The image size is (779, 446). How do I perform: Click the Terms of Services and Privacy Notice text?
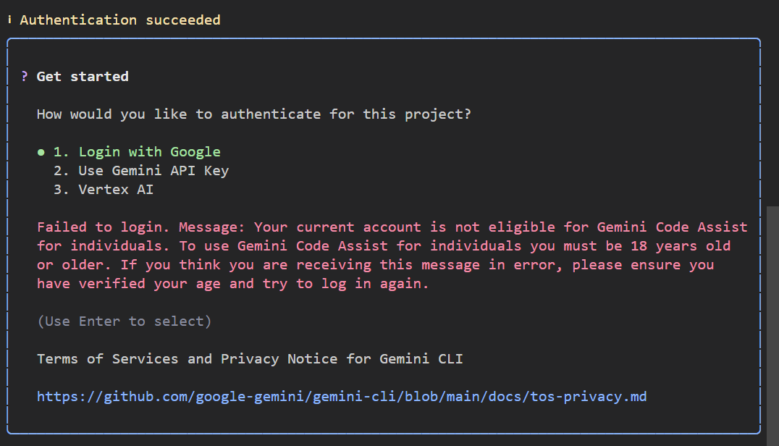[250, 359]
